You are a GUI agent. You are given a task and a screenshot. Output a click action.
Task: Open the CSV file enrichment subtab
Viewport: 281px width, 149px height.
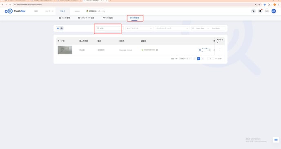(x=86, y=18)
